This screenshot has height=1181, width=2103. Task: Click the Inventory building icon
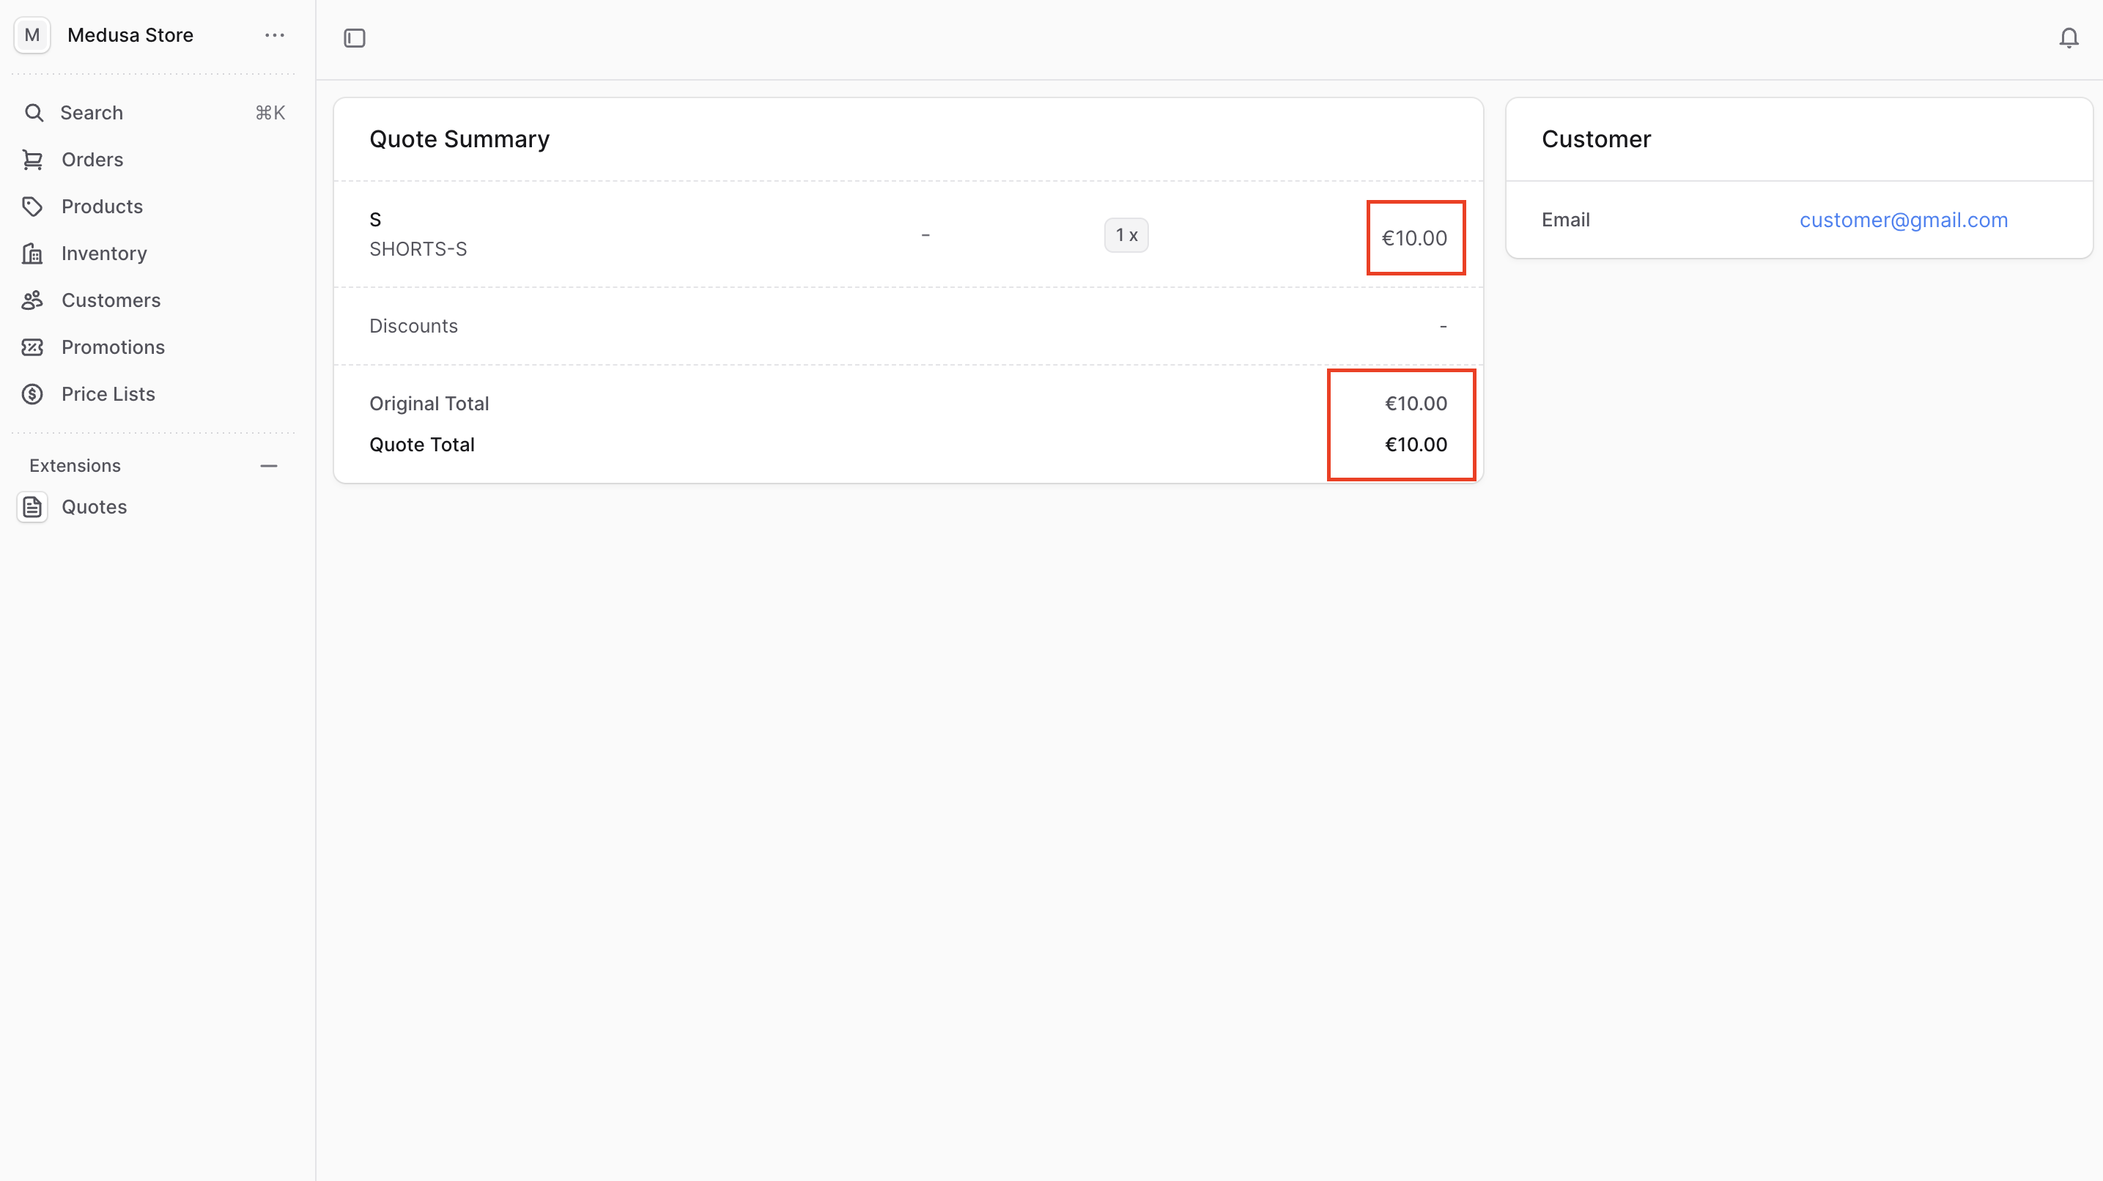tap(33, 253)
